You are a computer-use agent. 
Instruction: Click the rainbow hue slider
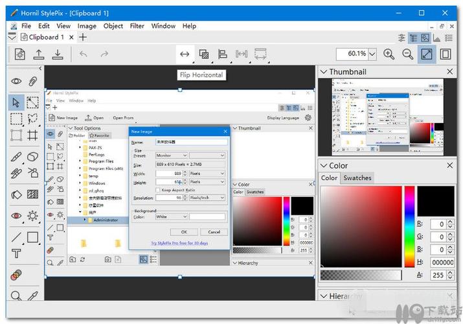click(409, 227)
